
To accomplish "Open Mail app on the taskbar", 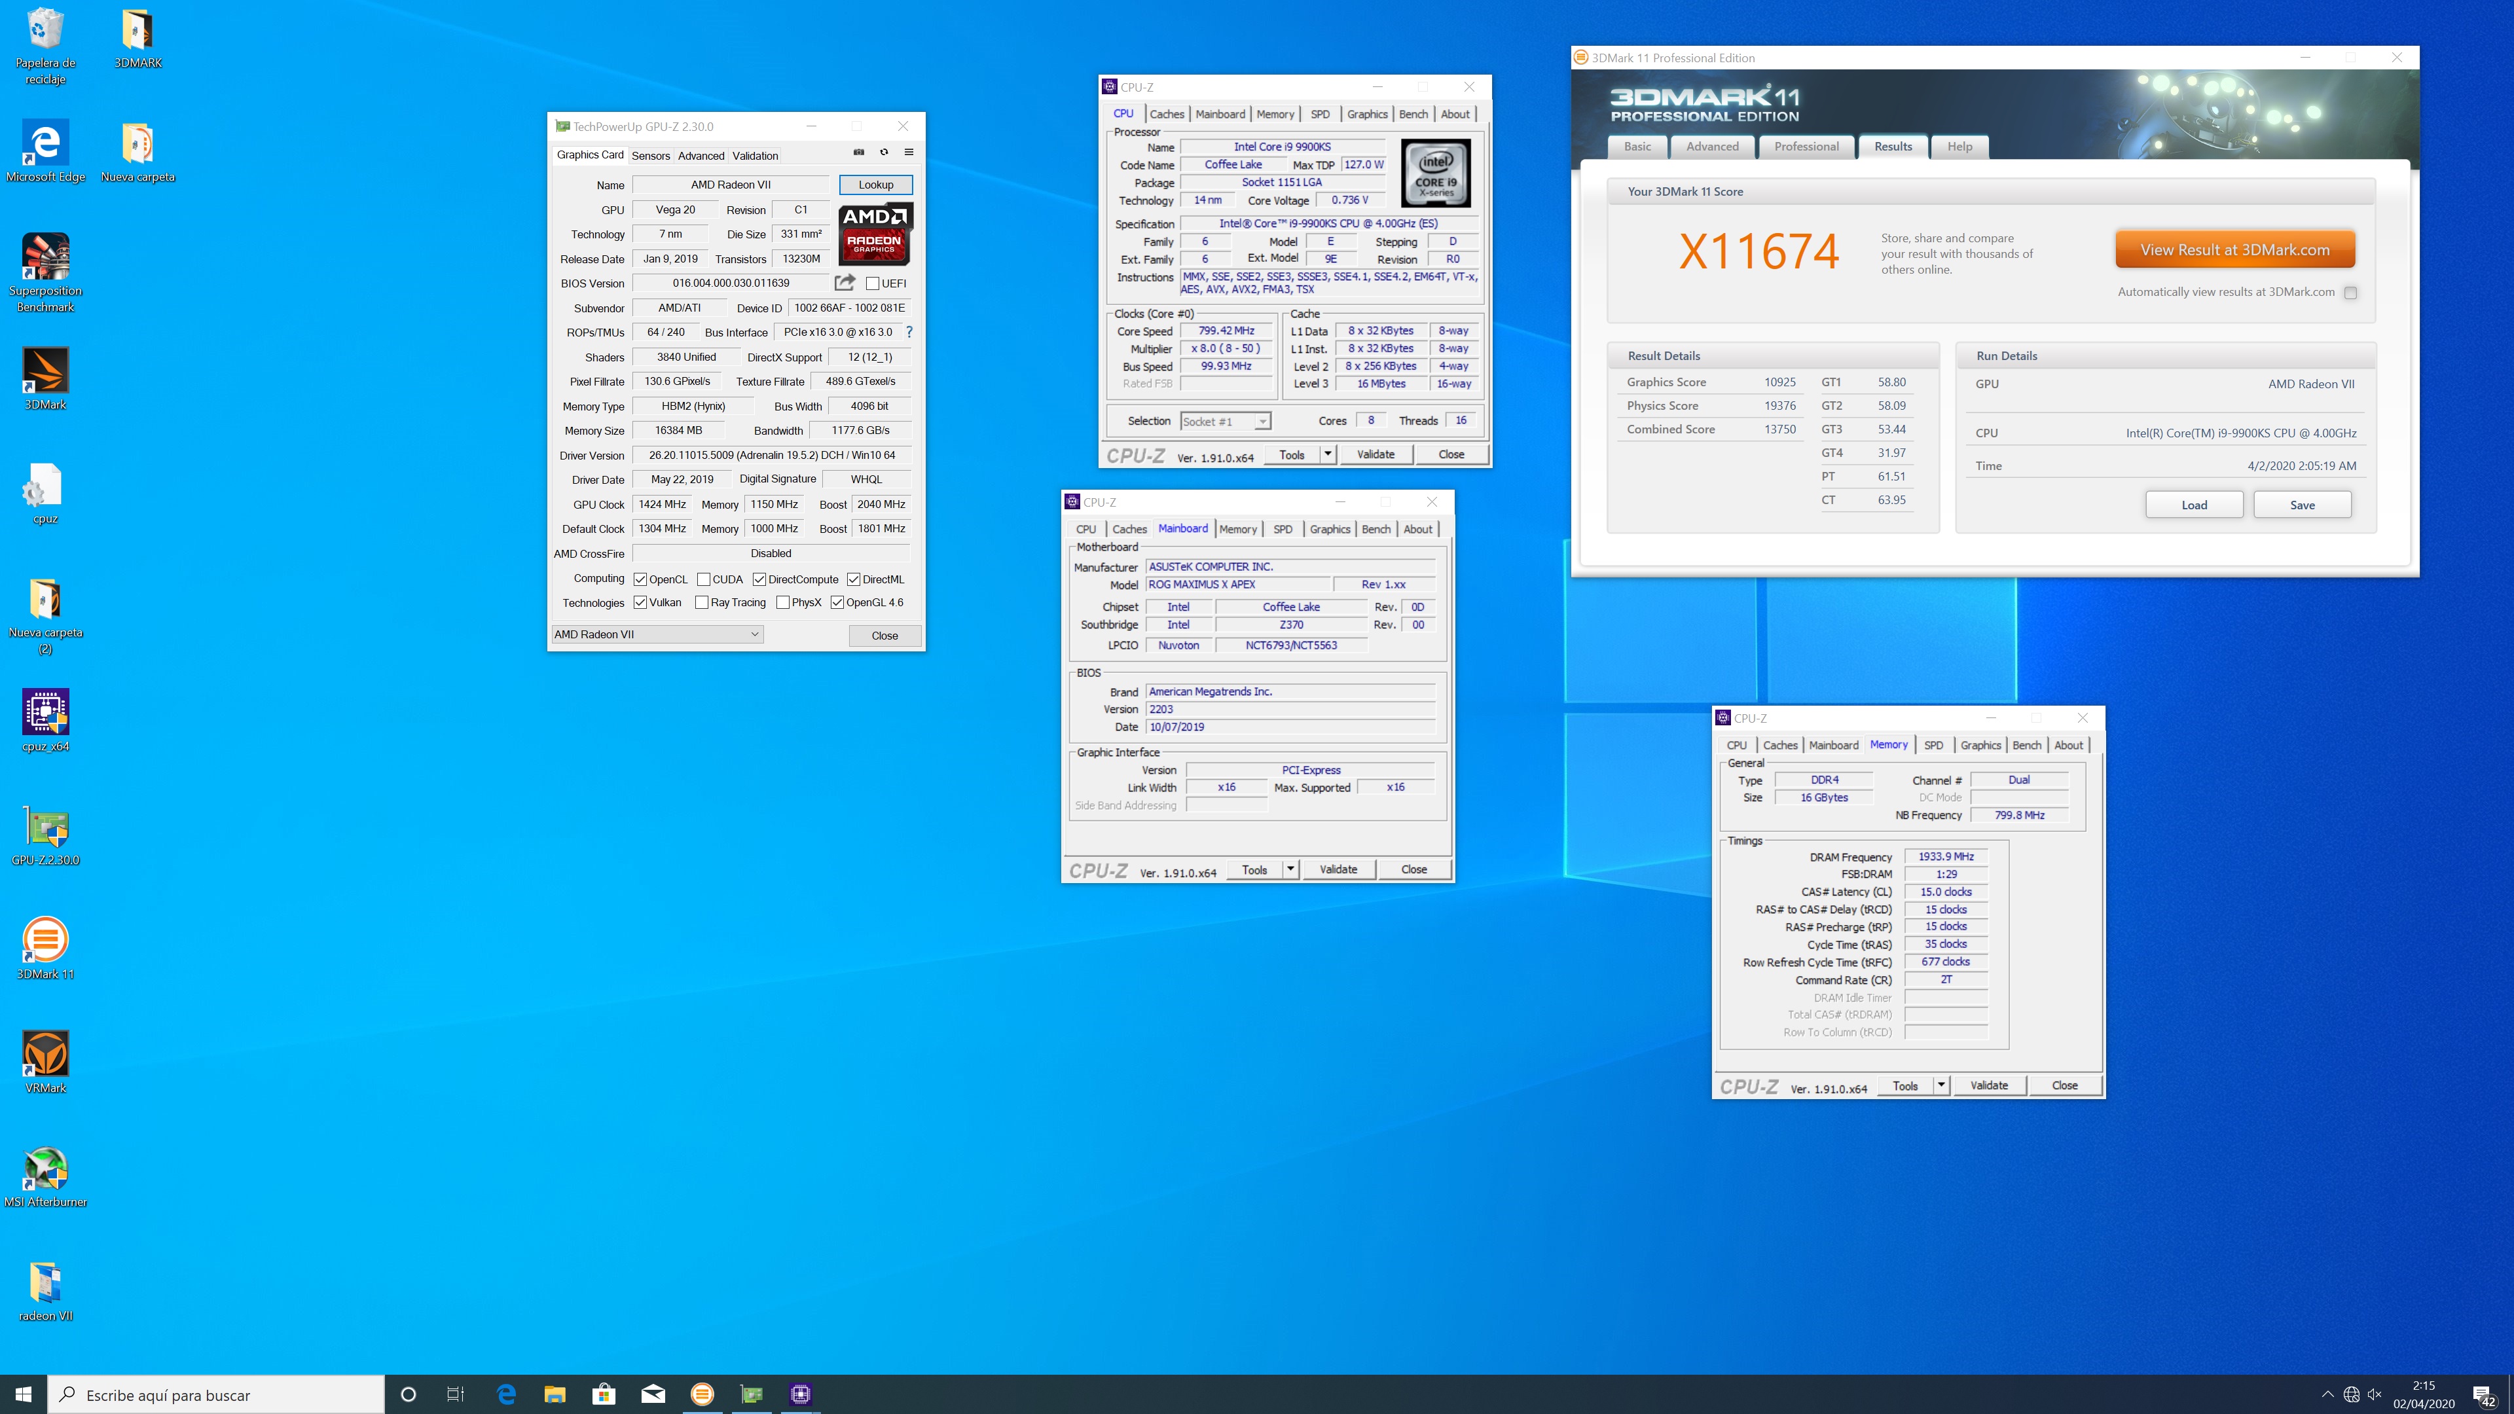I will click(x=653, y=1394).
